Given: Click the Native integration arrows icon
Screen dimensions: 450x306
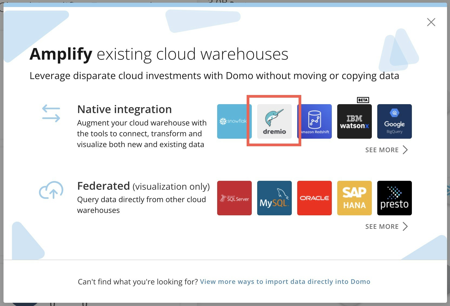Looking at the screenshot, I should [51, 113].
